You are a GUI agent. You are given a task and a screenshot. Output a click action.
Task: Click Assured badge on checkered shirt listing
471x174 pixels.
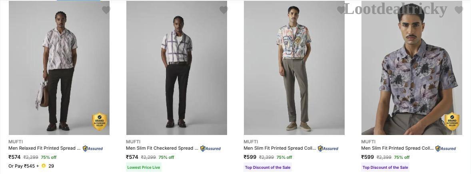[x=210, y=148]
